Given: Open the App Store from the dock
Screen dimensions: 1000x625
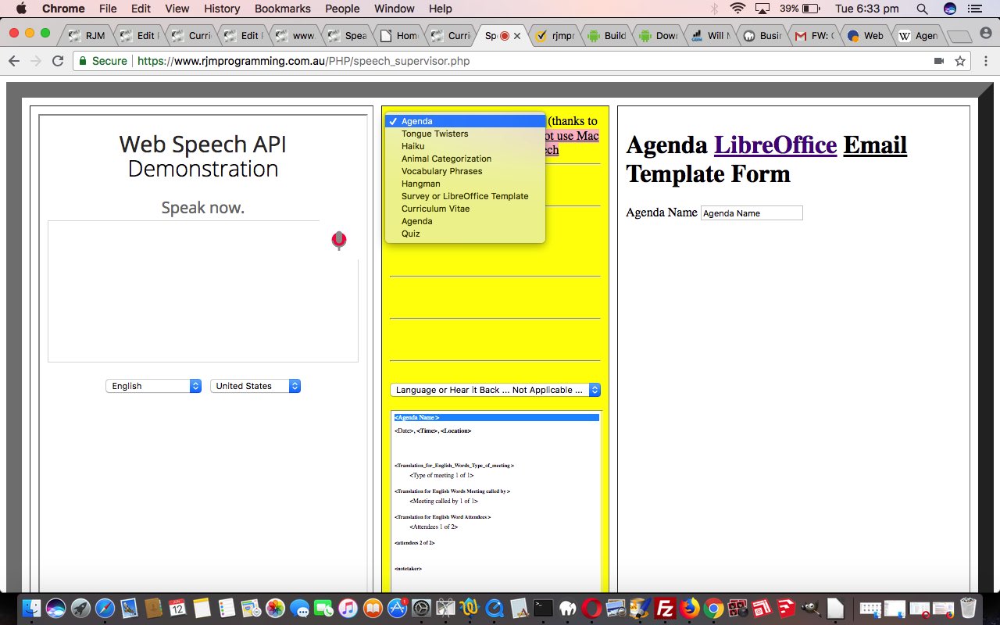Looking at the screenshot, I should pyautogui.click(x=398, y=607).
